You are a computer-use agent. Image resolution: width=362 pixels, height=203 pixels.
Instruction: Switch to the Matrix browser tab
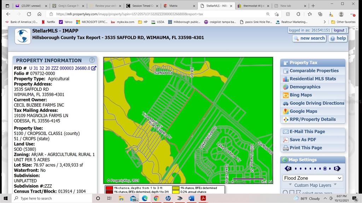pyautogui.click(x=173, y=6)
